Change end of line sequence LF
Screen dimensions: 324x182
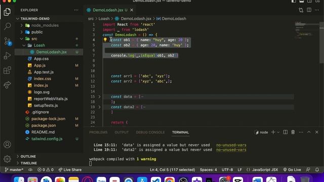pos(239,170)
